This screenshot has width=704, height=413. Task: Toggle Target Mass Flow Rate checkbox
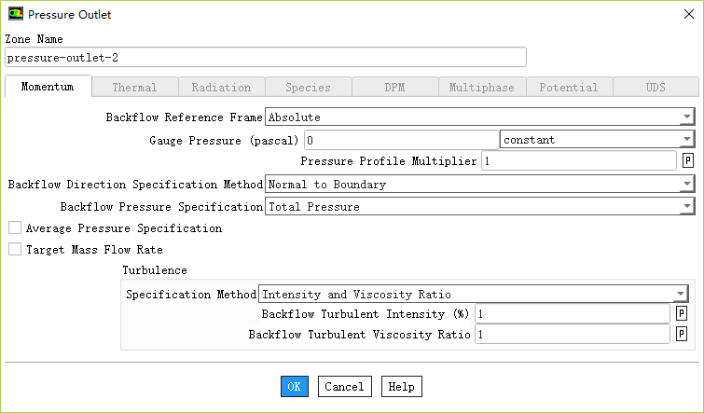15,250
